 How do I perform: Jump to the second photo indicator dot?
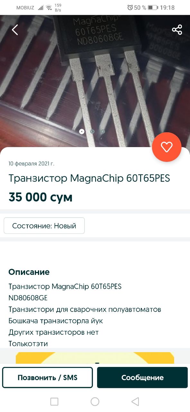(x=92, y=131)
